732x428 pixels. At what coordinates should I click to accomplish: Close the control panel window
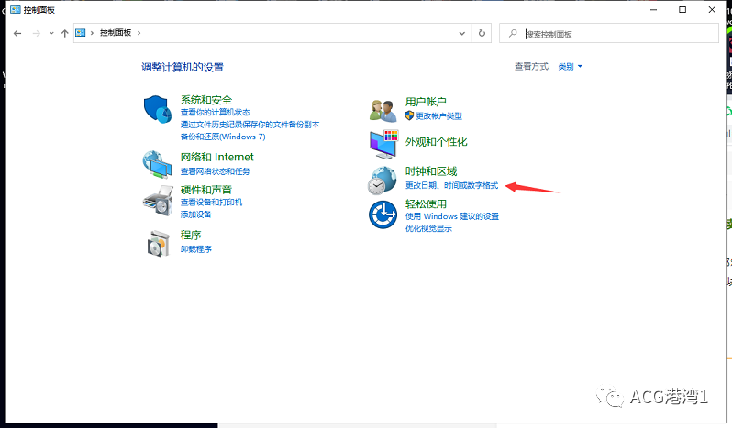click(x=712, y=9)
